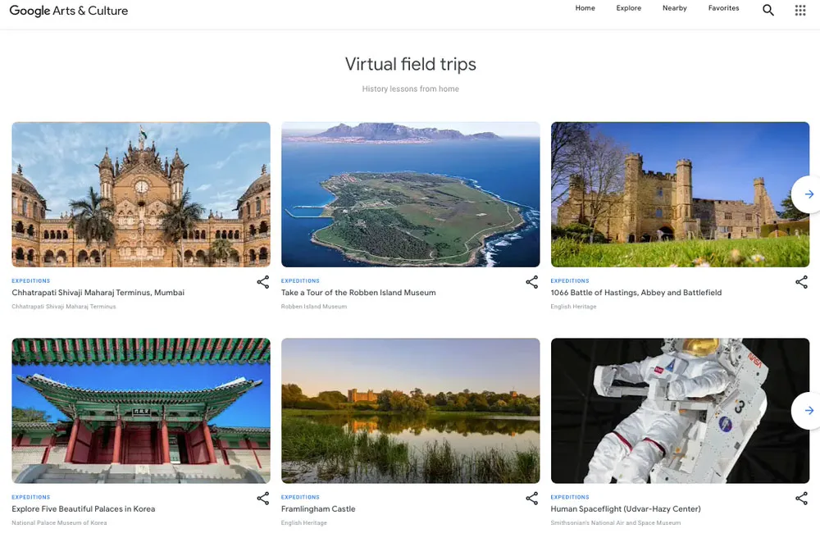Viewport: 820px width, 533px height.
Task: Open the Korean palace thumbnail image
Action: 141,411
